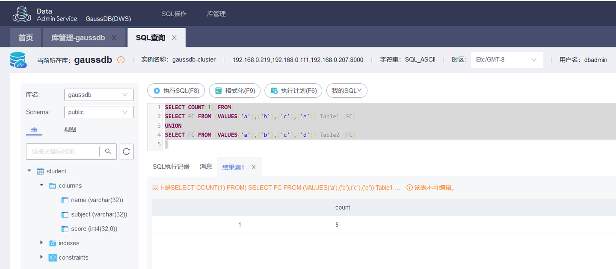Click the 执行SQL(F8) execute button
616x269 pixels.
tap(176, 90)
